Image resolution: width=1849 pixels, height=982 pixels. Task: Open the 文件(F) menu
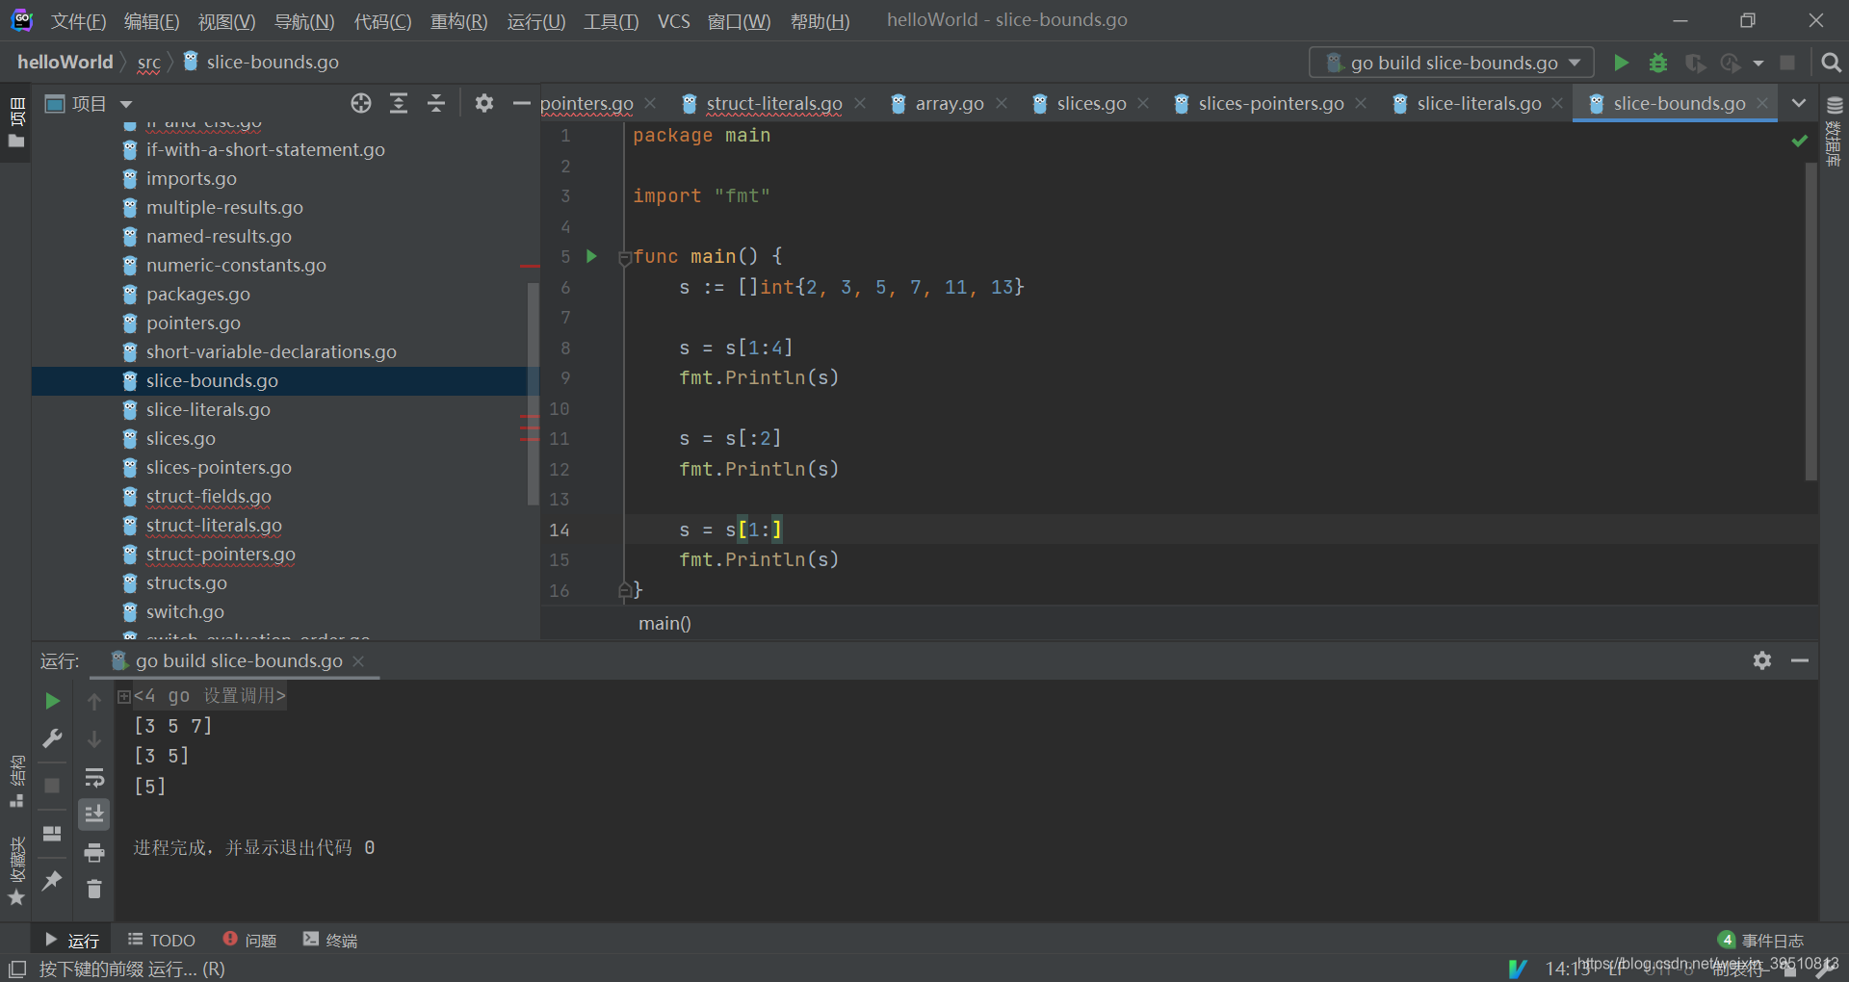click(78, 21)
